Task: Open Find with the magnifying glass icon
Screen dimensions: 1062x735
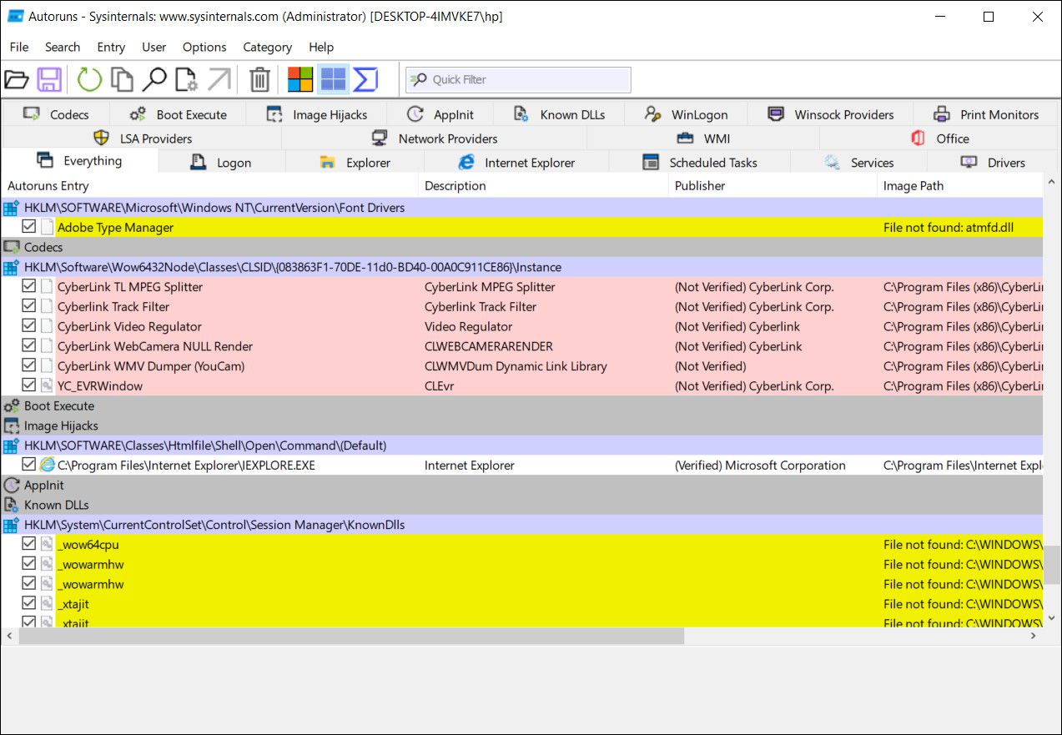Action: click(x=154, y=80)
